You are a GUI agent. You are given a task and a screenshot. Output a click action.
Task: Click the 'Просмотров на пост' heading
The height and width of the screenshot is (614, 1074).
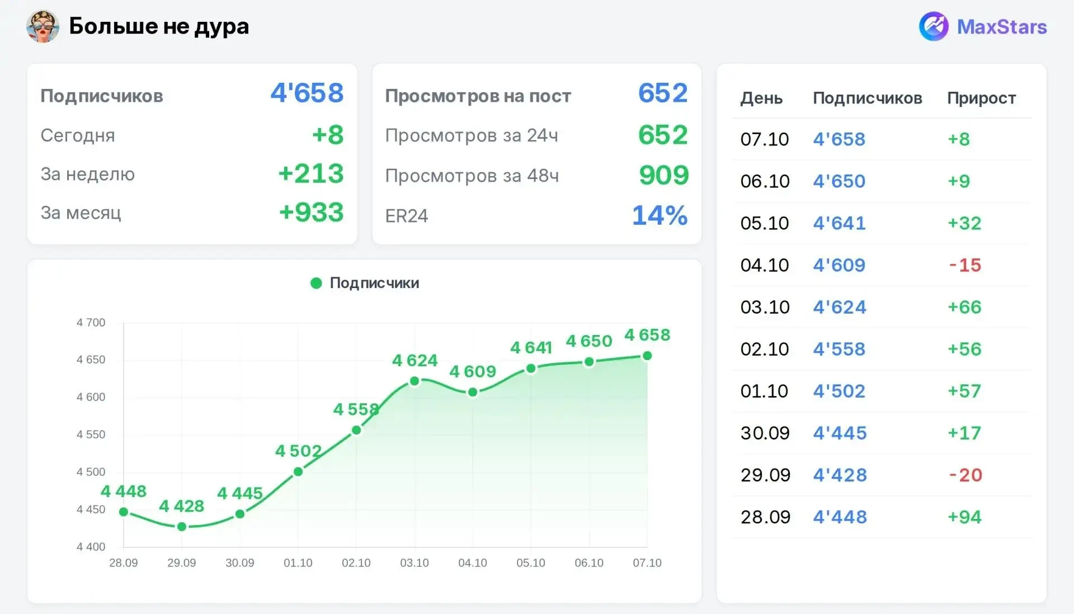478,96
